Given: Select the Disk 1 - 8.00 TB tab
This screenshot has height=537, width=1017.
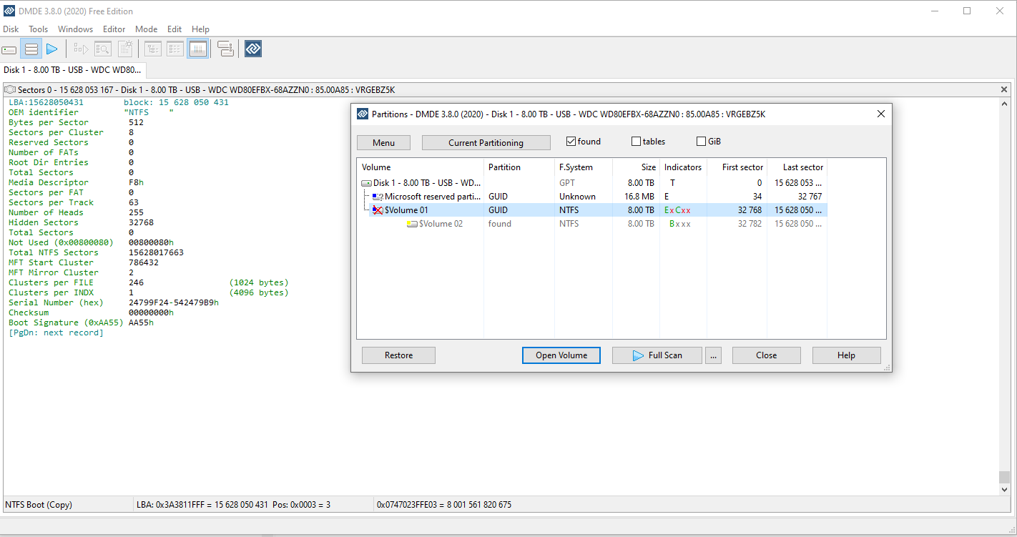Looking at the screenshot, I should (73, 70).
